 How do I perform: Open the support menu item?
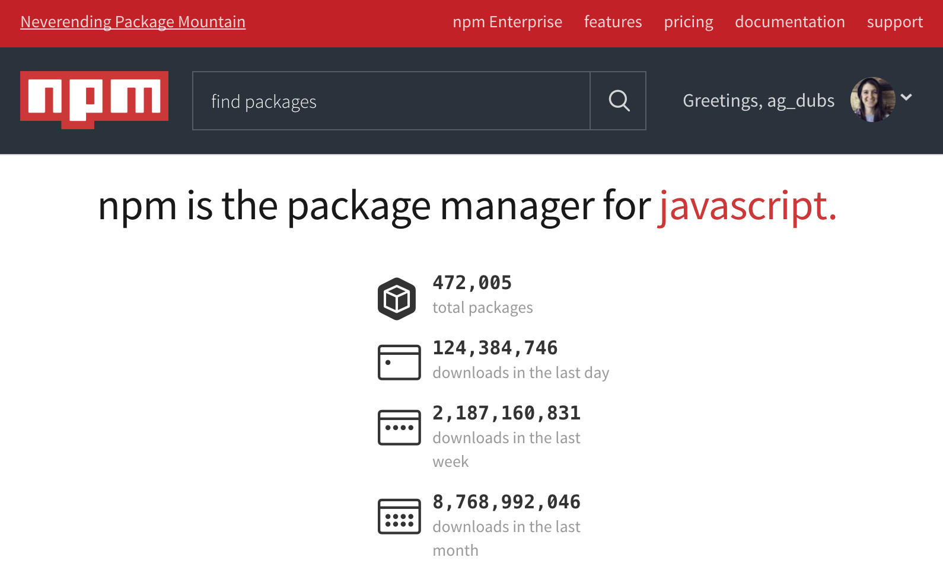pos(895,22)
